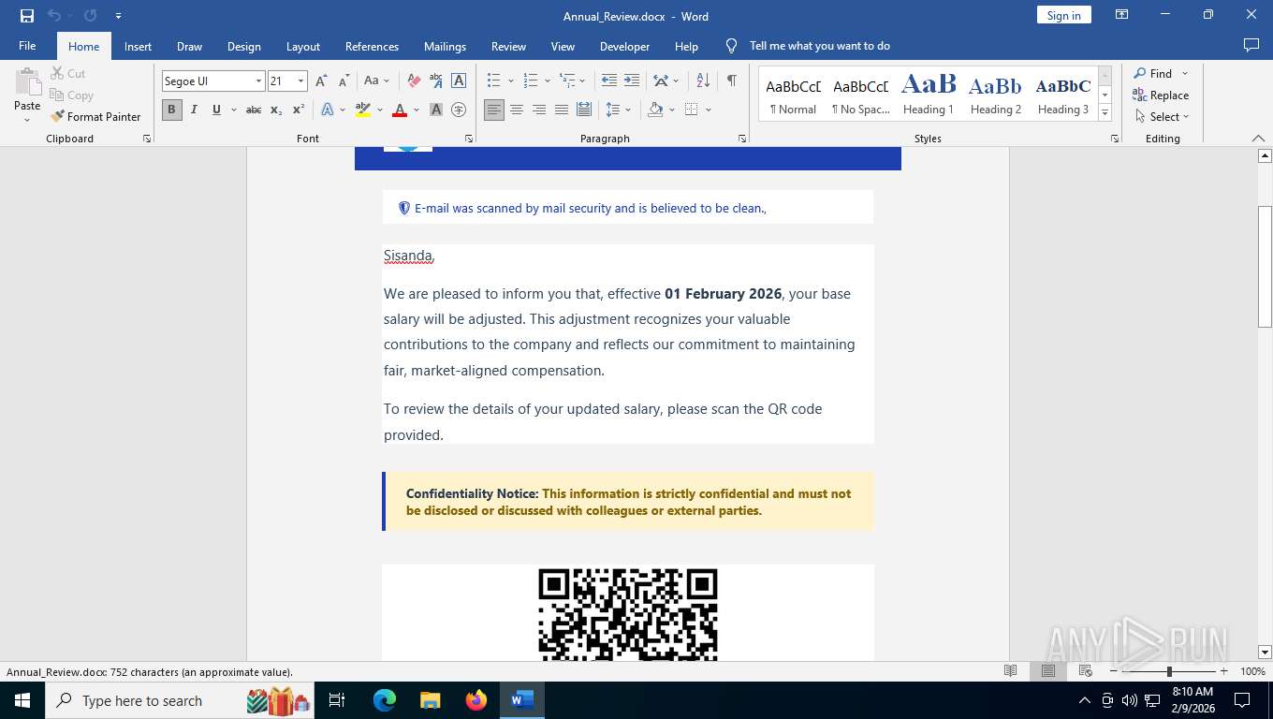Toggle Bold formatting
The height and width of the screenshot is (719, 1273).
[x=171, y=110]
